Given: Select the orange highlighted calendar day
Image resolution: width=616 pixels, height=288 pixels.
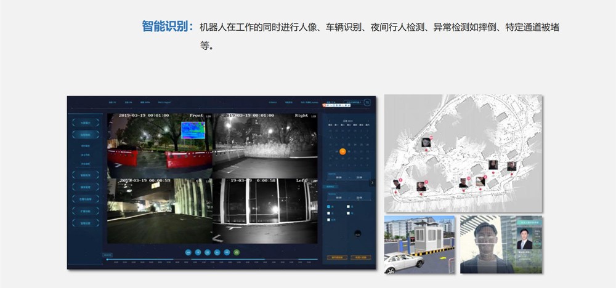Looking at the screenshot, I should 342,151.
